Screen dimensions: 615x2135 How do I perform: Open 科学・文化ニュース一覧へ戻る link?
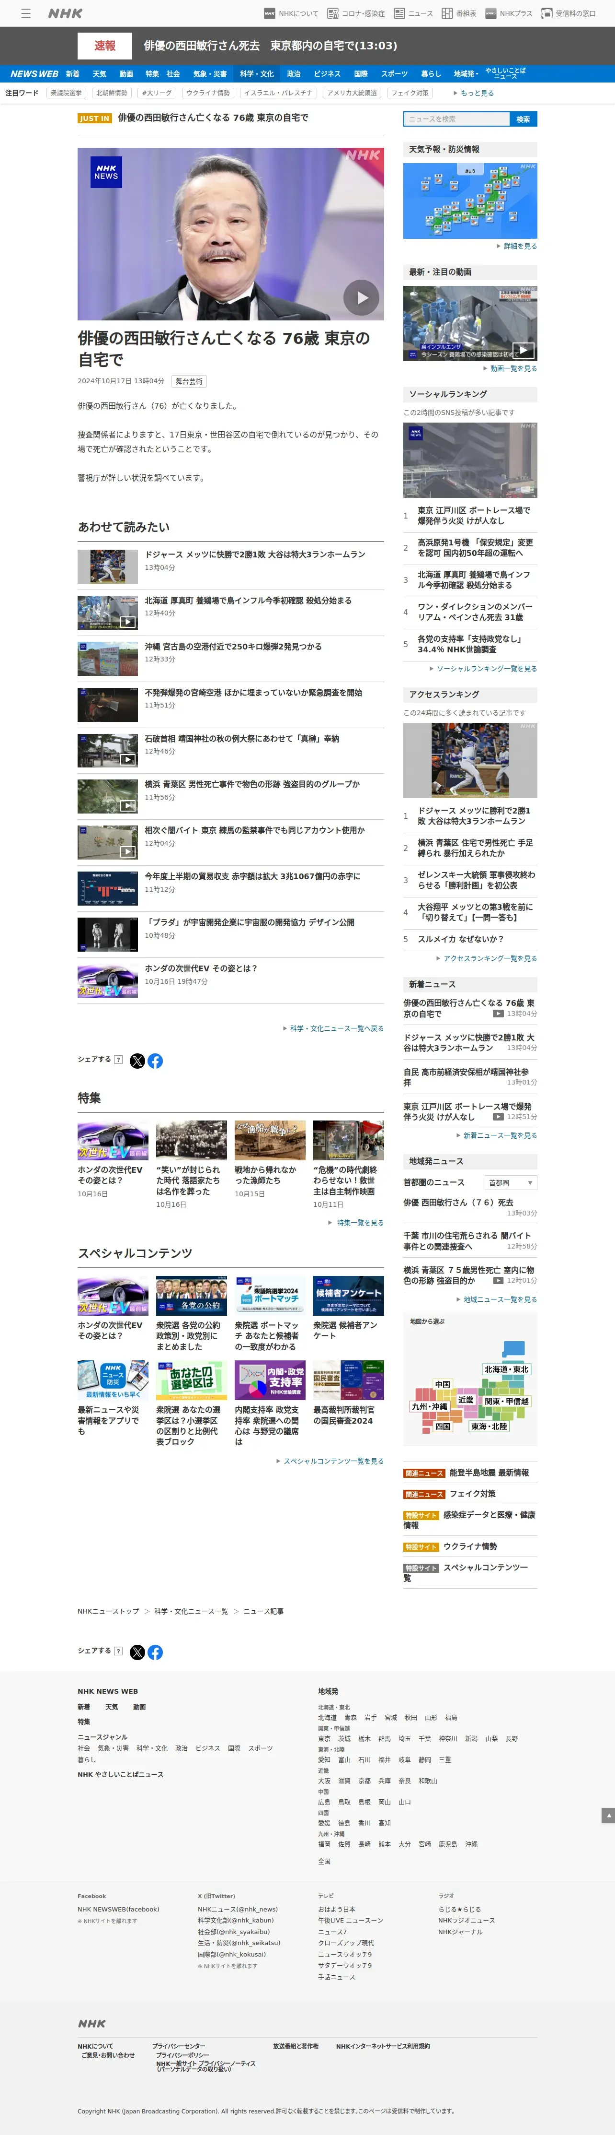tap(333, 1028)
